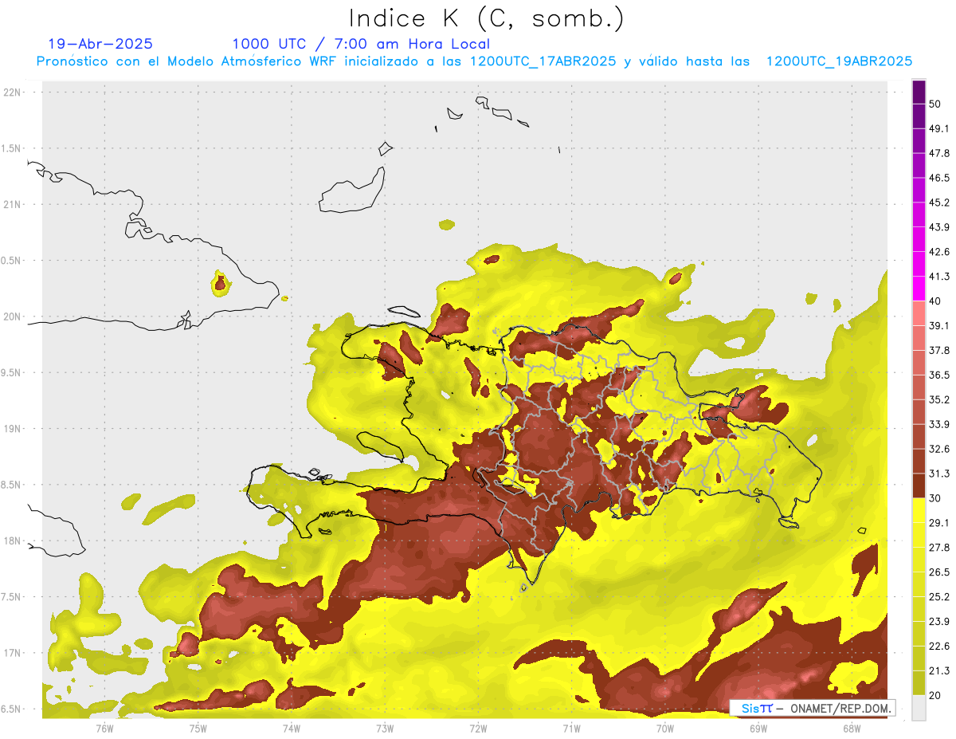Click the 42.6 color scale label
The height and width of the screenshot is (739, 956).
point(940,252)
